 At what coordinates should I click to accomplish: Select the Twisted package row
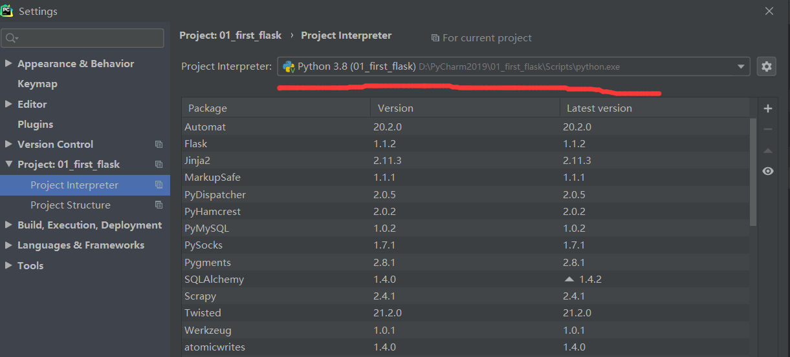pyautogui.click(x=465, y=313)
